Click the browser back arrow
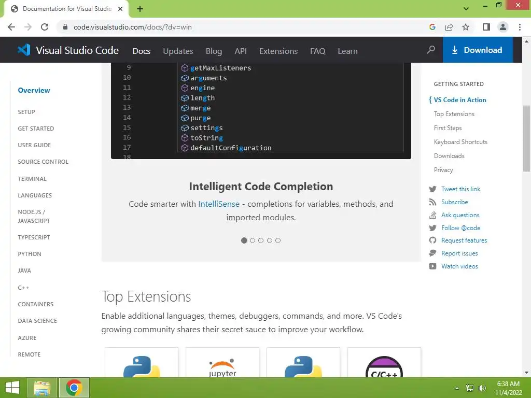 tap(11, 27)
